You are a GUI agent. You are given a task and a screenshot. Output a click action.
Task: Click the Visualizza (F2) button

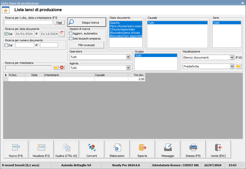(x=41, y=149)
